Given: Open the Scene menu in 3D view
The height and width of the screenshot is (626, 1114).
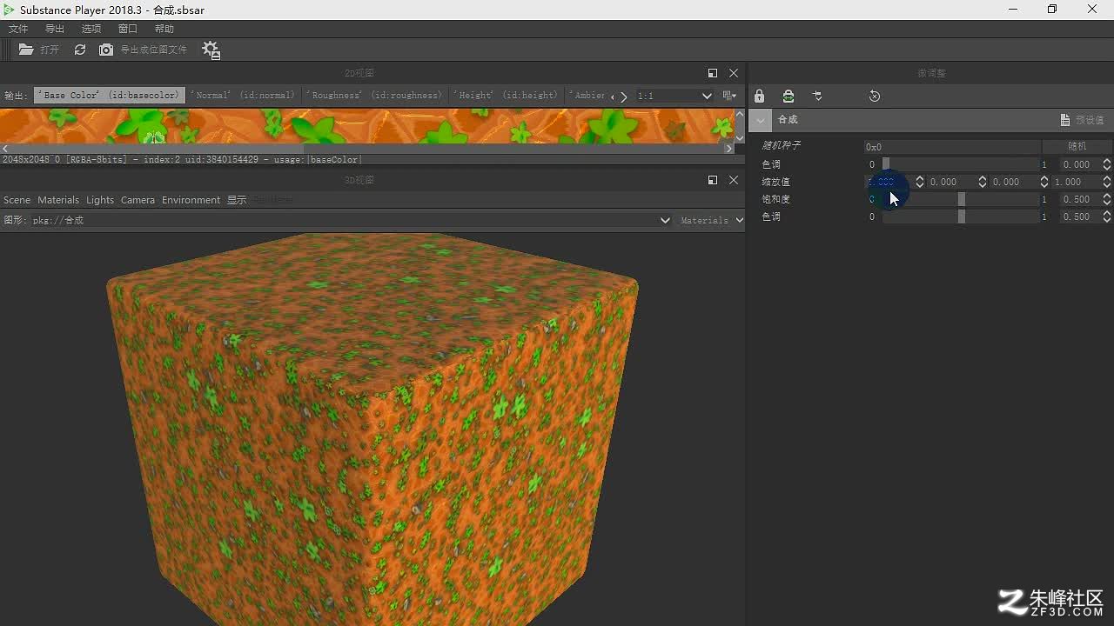Looking at the screenshot, I should 17,200.
